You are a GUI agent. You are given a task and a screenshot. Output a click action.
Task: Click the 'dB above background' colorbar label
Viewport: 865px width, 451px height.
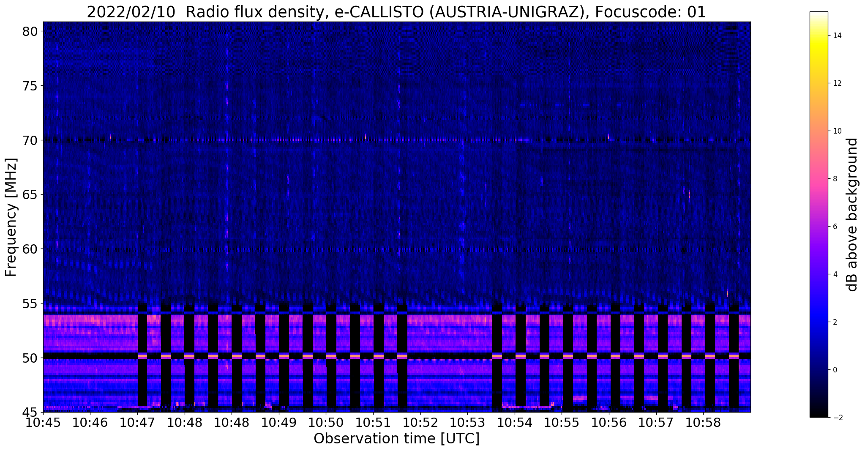pyautogui.click(x=852, y=215)
